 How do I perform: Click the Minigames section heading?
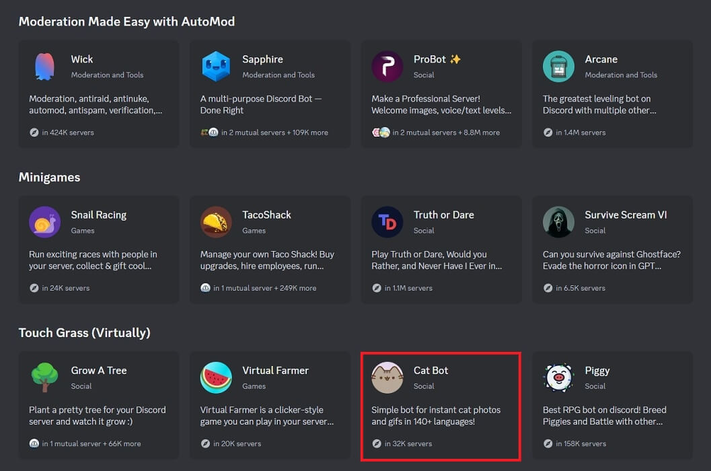point(49,177)
